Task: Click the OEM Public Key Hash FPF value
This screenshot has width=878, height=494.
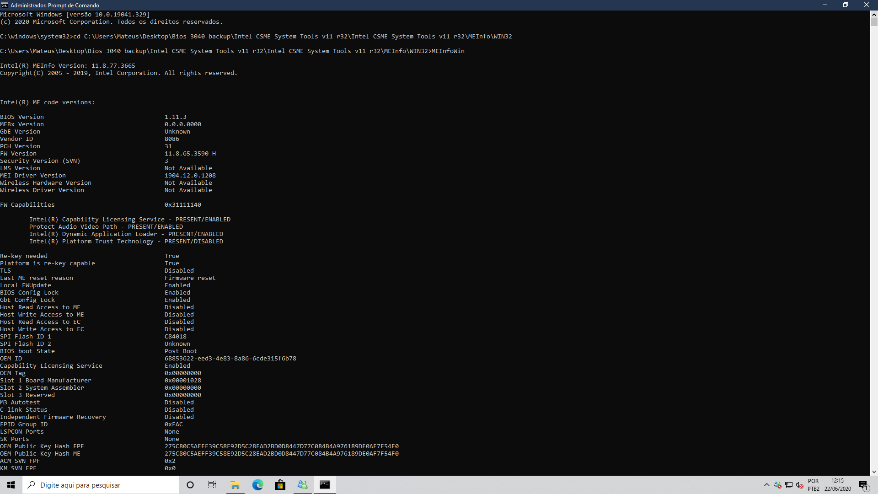Action: [x=282, y=446]
